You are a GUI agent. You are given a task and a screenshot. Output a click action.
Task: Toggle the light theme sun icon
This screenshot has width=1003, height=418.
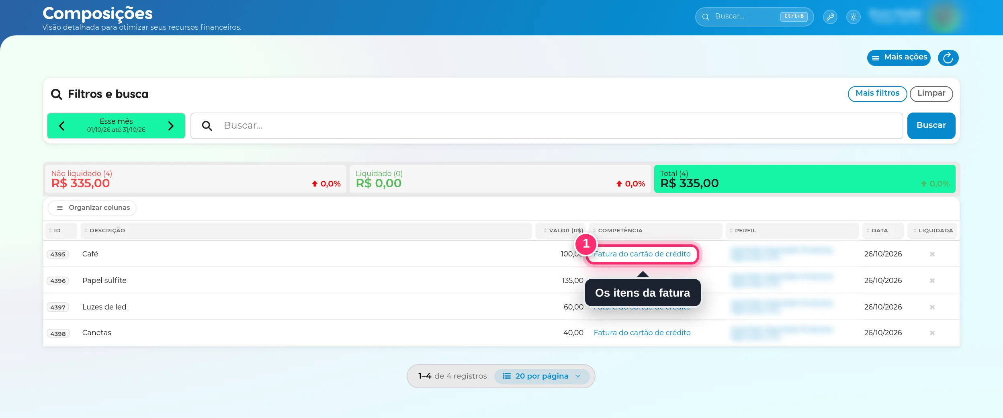click(x=854, y=17)
